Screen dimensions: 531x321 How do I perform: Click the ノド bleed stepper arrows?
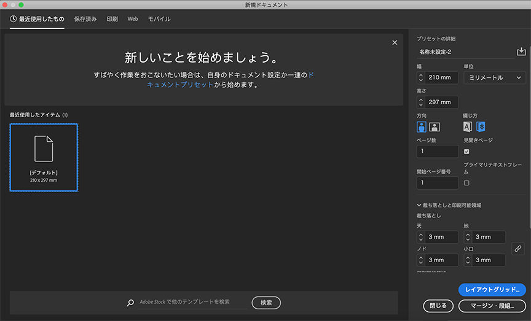tap(421, 260)
